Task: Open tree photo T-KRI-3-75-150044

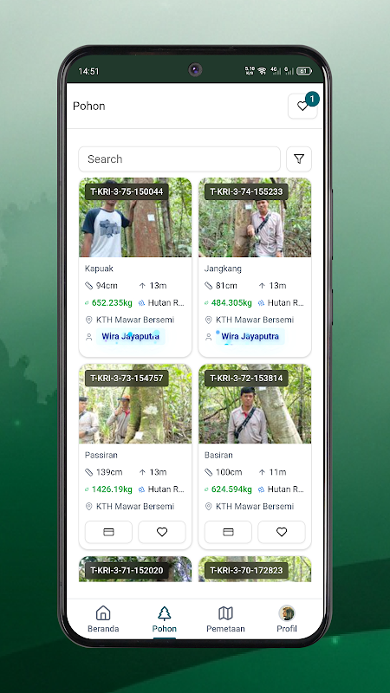Action: (x=135, y=217)
